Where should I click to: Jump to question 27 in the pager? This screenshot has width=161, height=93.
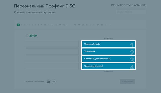109,25
